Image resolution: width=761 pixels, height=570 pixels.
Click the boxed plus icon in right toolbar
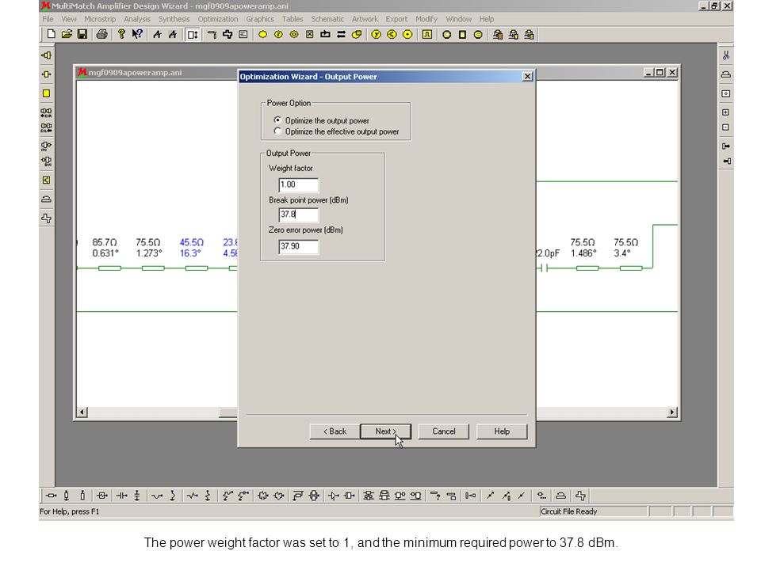(725, 112)
